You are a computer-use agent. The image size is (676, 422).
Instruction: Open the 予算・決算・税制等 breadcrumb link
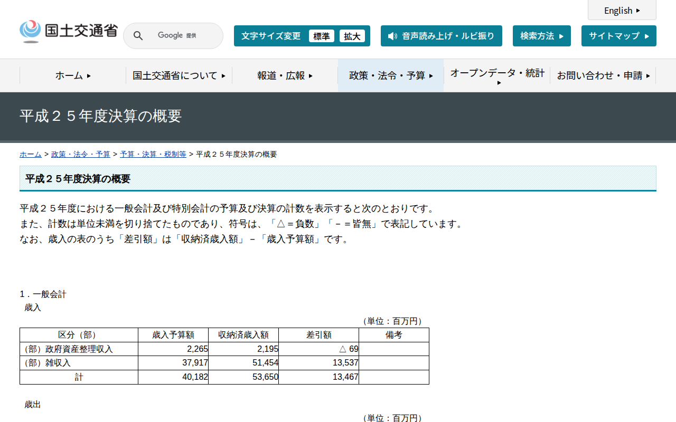coord(153,154)
